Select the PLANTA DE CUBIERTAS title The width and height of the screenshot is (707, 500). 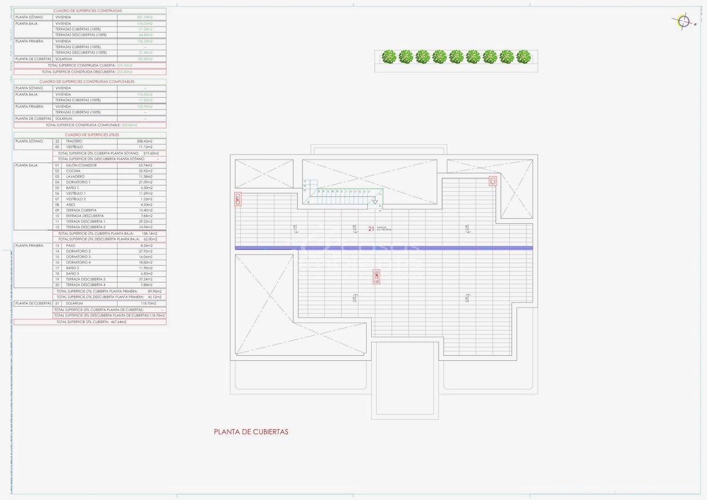pos(251,432)
